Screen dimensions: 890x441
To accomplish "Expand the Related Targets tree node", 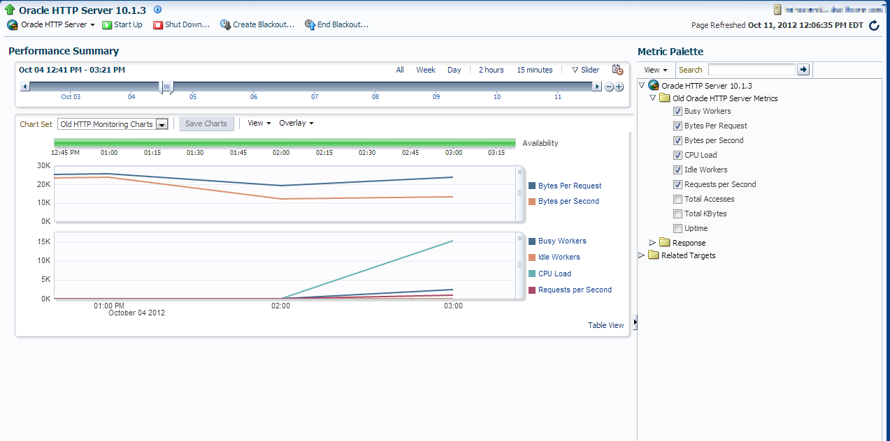I will coord(642,255).
